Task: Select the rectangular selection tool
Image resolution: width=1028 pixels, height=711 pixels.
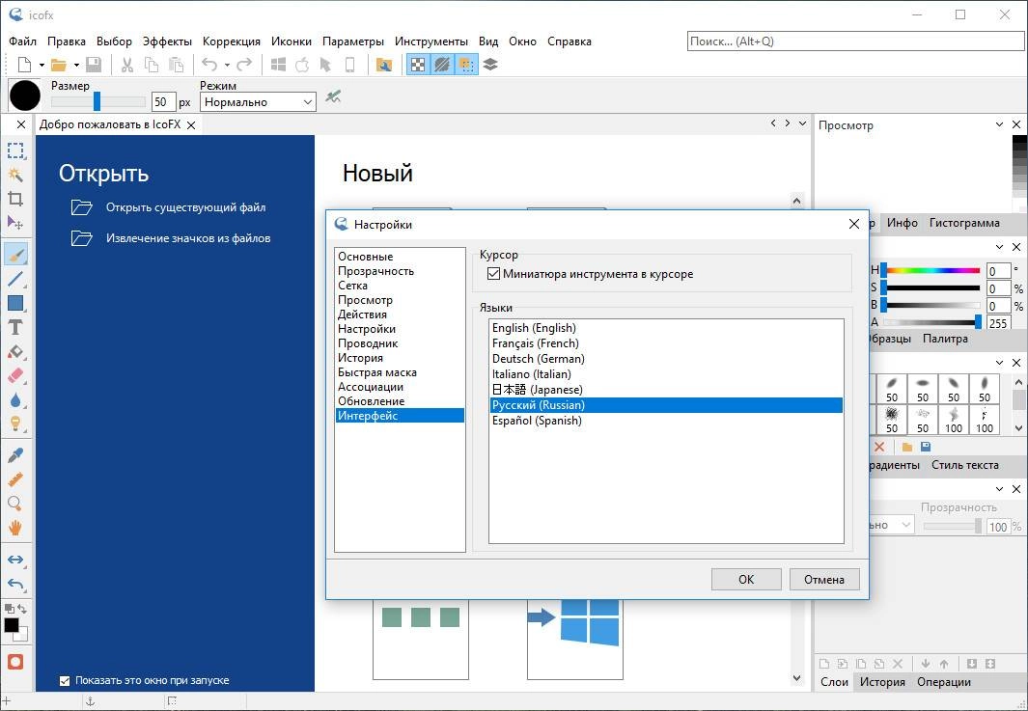Action: 15,150
